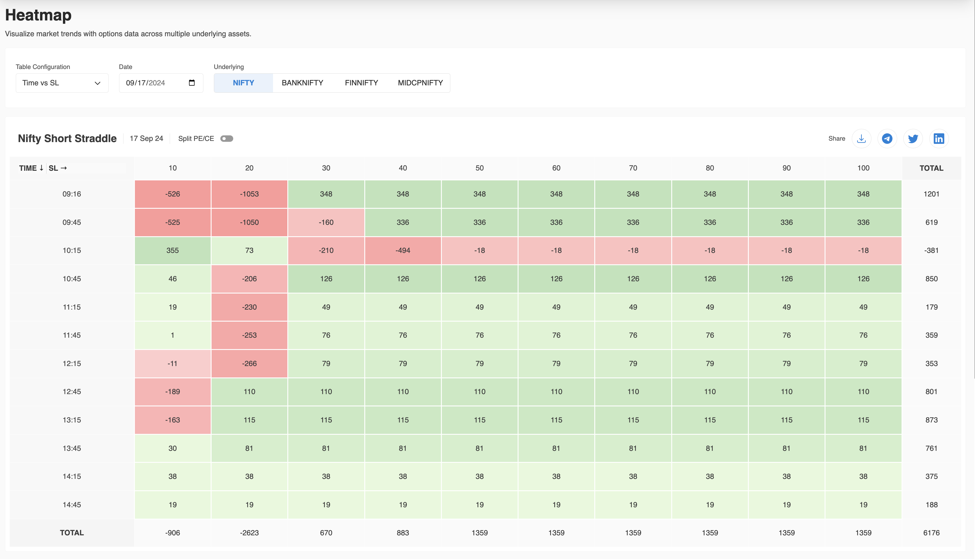Share heatmap on Twitter

(x=913, y=139)
